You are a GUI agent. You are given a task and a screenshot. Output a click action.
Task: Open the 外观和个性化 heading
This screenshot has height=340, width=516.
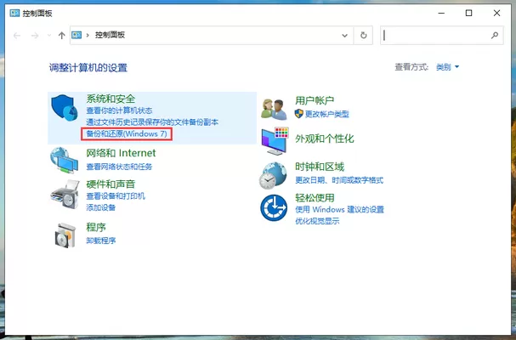325,139
